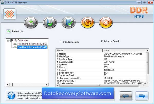
Task: Click the details table scroll right arrow
Action: (x=144, y=85)
